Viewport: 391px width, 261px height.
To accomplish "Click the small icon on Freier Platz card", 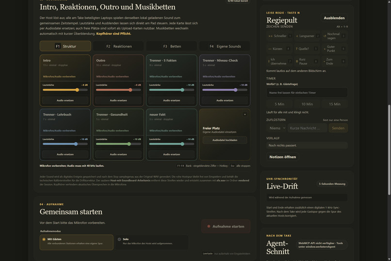I will [x=244, y=114].
